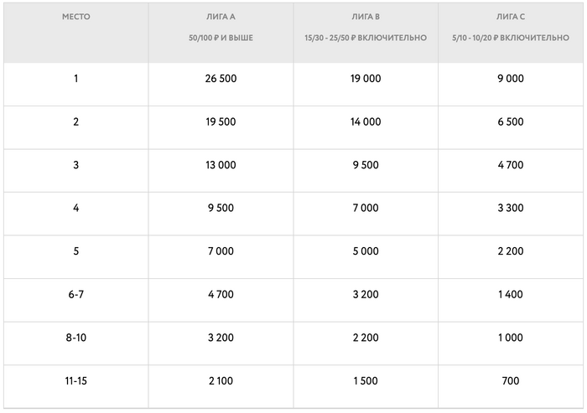Select the 9 000 prize cell
This screenshot has width=587, height=413.
pyautogui.click(x=511, y=79)
